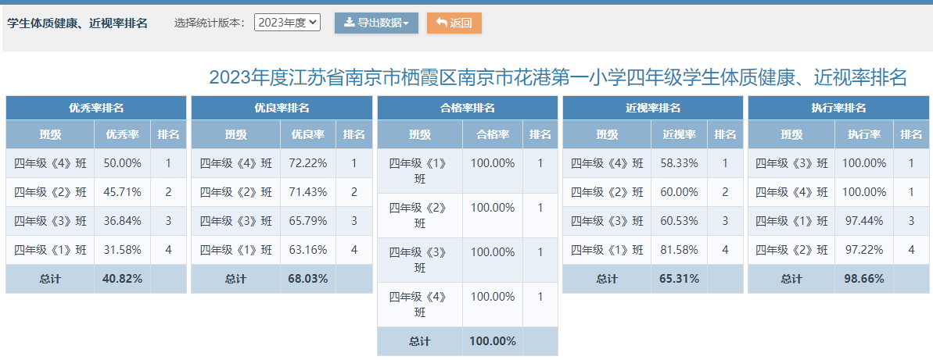Click the 合格率 column header
The width and height of the screenshot is (933, 360).
(493, 134)
